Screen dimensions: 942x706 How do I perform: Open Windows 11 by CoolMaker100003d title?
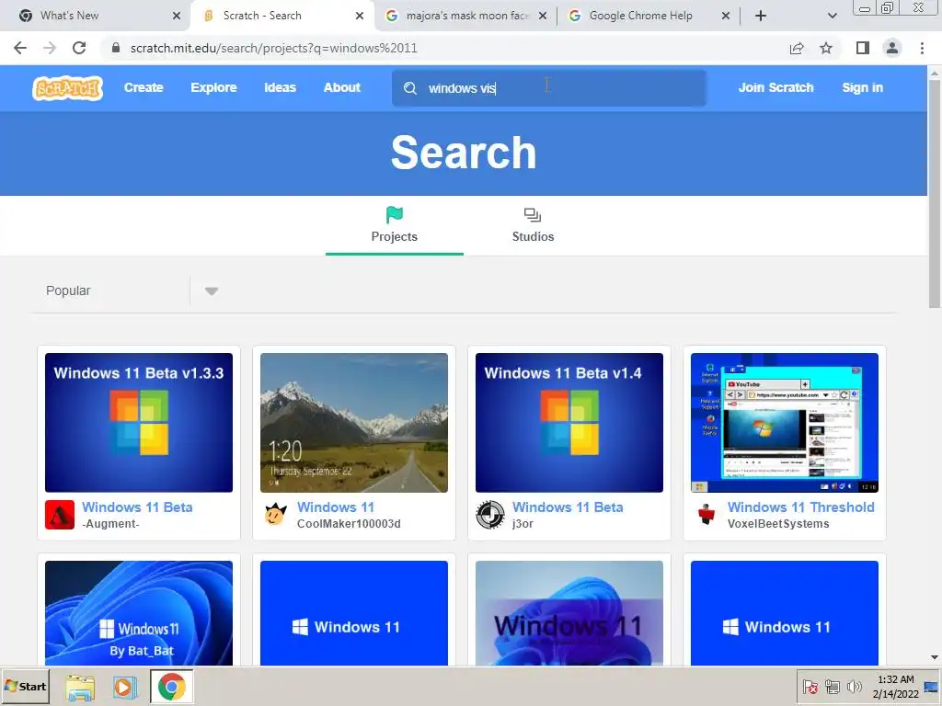[335, 507]
